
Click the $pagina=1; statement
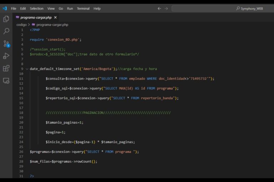click(x=56, y=132)
